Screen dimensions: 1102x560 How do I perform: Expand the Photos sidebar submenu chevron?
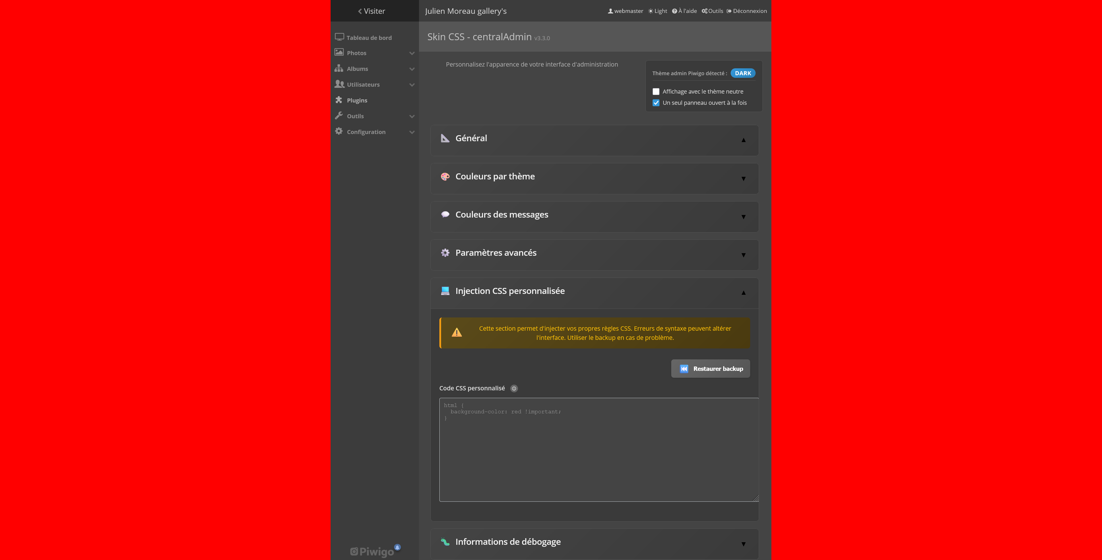412,53
